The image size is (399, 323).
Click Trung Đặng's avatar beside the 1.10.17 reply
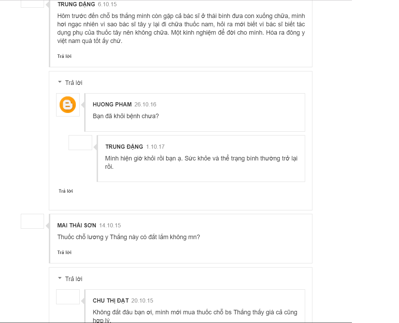click(80, 143)
